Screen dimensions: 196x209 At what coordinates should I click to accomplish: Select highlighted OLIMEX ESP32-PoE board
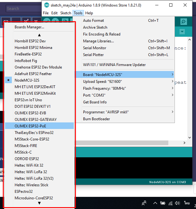point(39,126)
